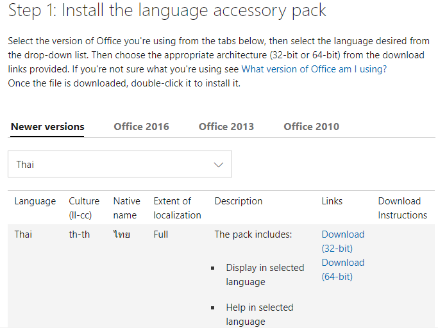Click the 'Full' localization cell
This screenshot has width=438, height=328.
[160, 234]
